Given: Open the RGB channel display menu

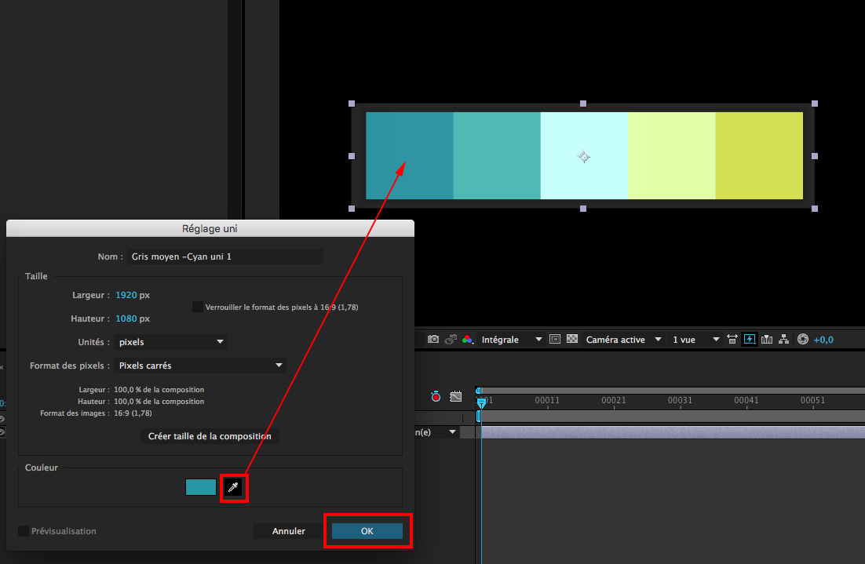Looking at the screenshot, I should 468,340.
